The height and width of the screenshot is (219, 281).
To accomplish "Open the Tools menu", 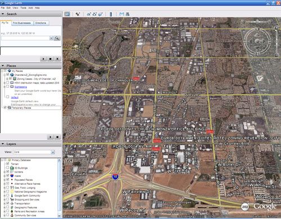I will tap(23, 8).
